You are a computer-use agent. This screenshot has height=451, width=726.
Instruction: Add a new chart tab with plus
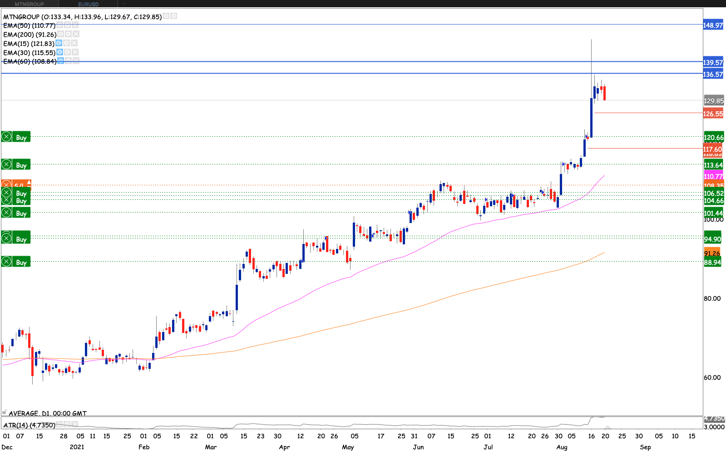pos(123,4)
